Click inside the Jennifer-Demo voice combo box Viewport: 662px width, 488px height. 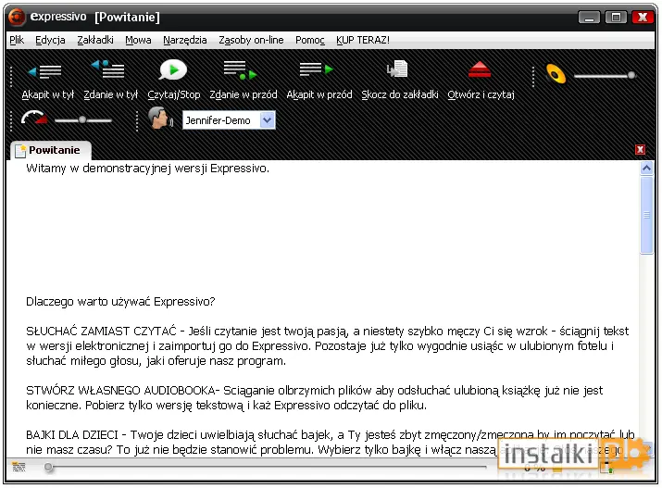tap(229, 120)
